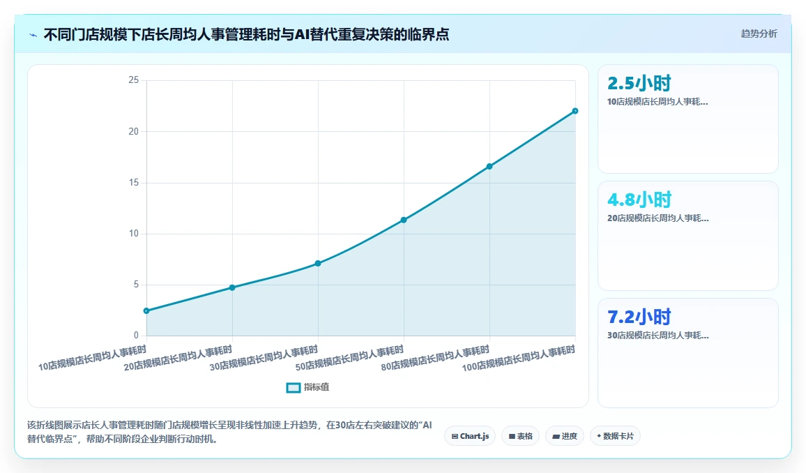806x473 pixels.
Task: Click the y-axis value 15
Action: [134, 183]
